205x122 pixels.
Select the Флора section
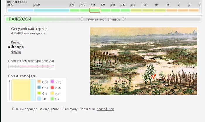point(17,47)
